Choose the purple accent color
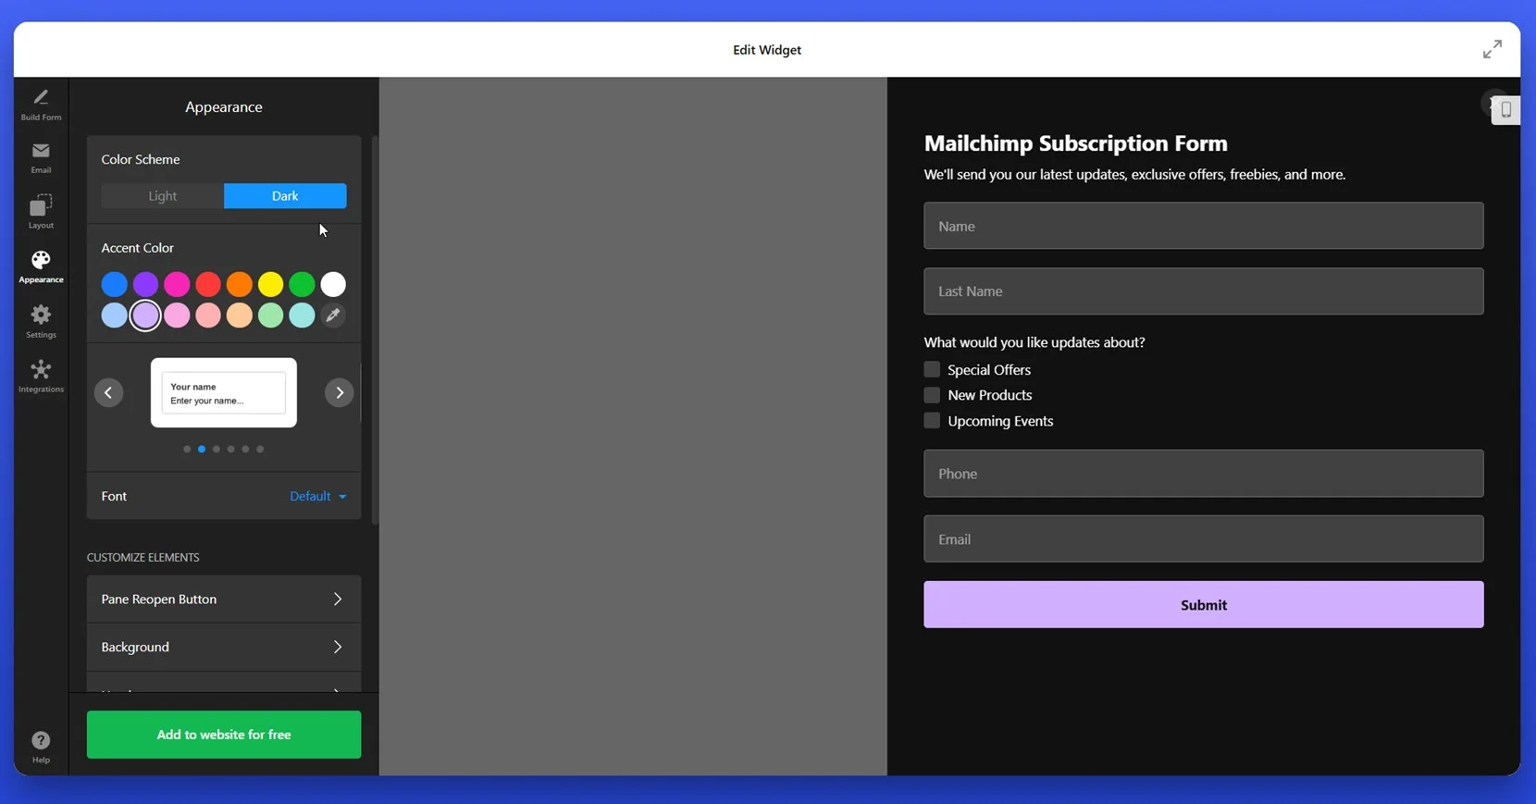 pos(145,284)
